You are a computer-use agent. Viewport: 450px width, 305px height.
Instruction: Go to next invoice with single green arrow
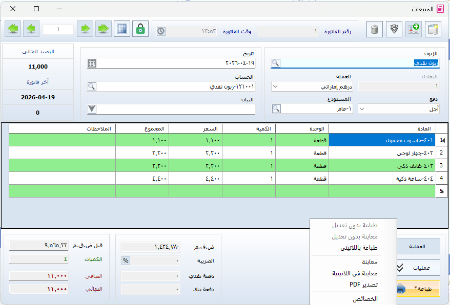point(85,29)
